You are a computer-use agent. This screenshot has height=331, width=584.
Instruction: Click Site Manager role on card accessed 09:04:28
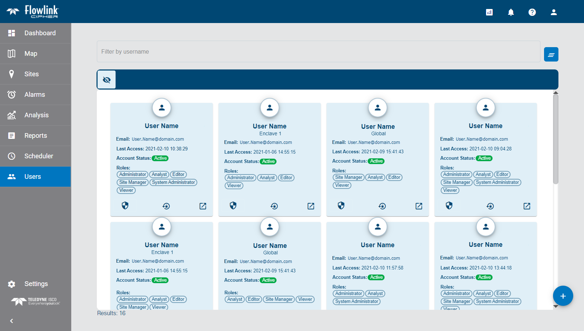click(457, 182)
